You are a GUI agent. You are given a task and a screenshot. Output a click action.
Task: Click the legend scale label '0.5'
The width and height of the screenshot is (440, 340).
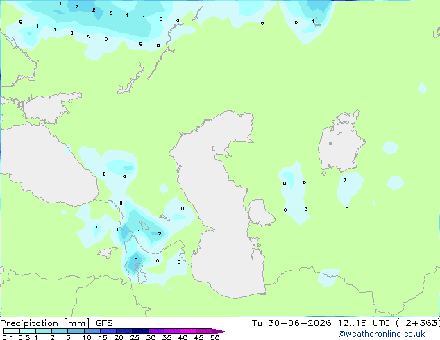(x=24, y=337)
